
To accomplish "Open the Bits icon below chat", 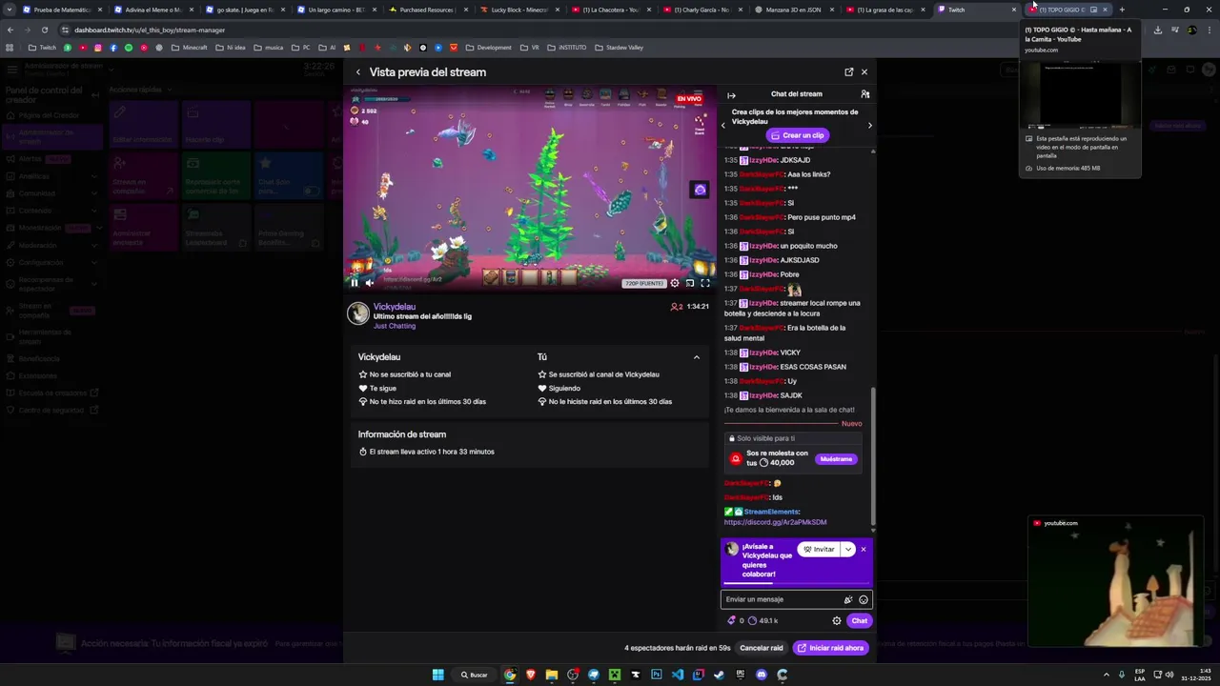I will click(732, 620).
